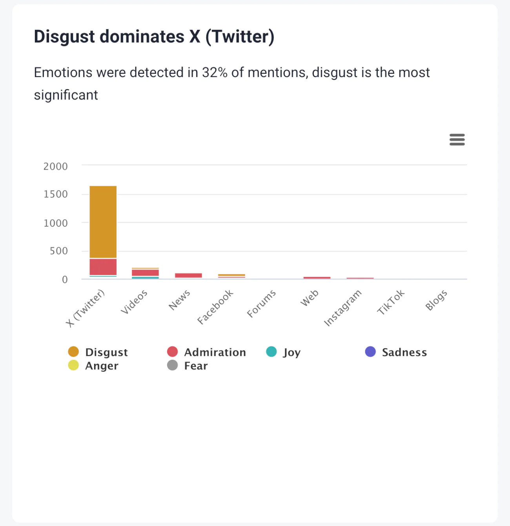Click the Videos bar segment
The height and width of the screenshot is (526, 510).
(146, 273)
